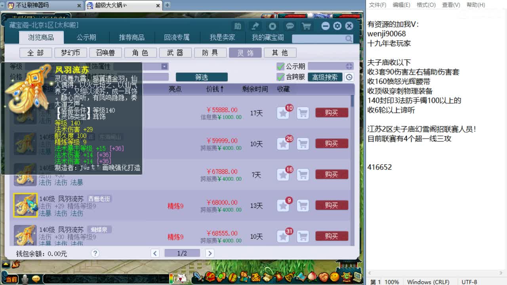This screenshot has width=507, height=285.
Task: Click the 筛选 filter button
Action: click(x=202, y=77)
